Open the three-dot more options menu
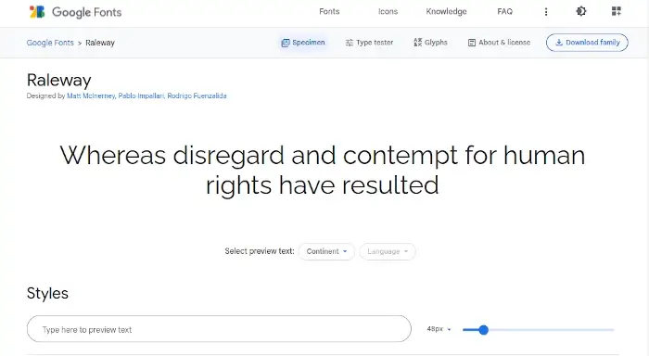 click(x=546, y=12)
